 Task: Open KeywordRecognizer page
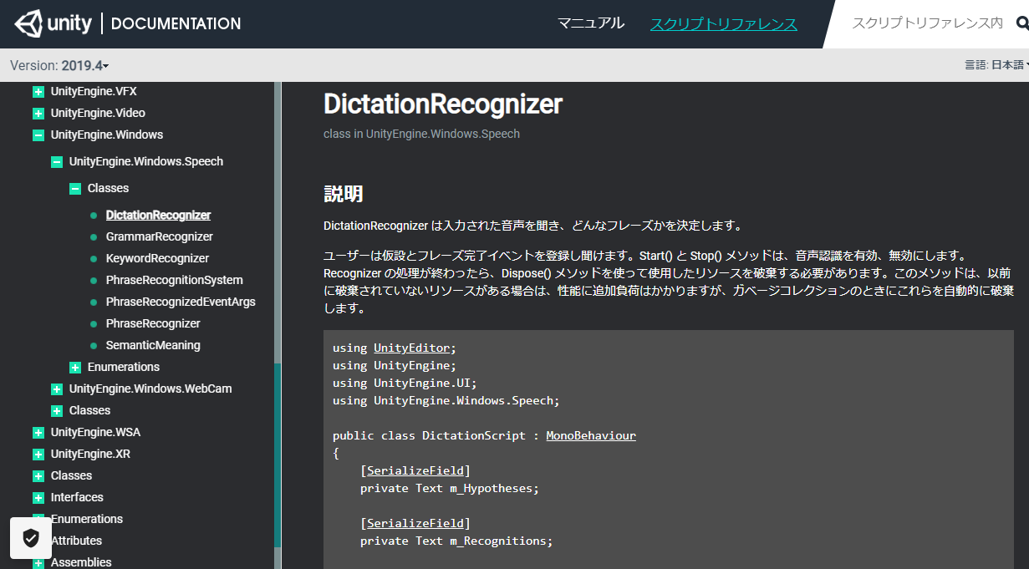(x=157, y=258)
